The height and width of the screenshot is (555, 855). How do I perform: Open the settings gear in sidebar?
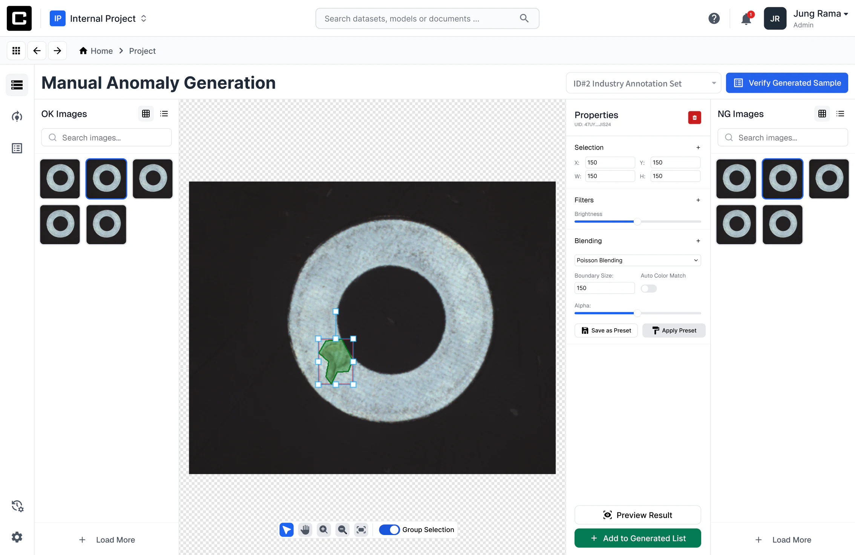(x=17, y=537)
